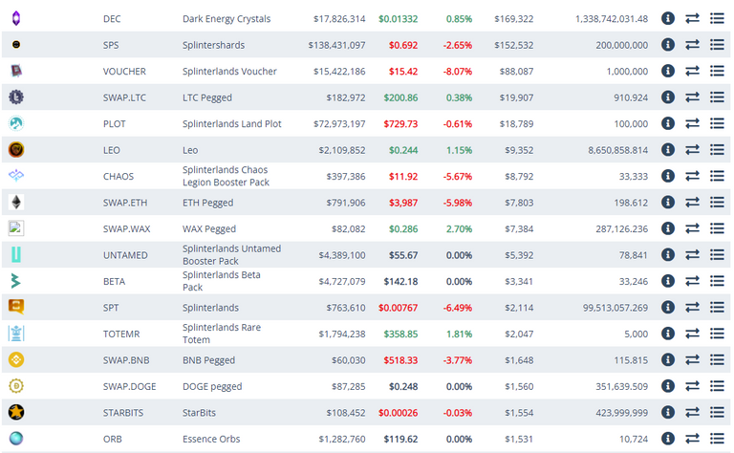Open list icon for SWAP.BNB row

tap(717, 360)
